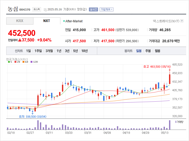The width and height of the screenshot is (189, 141).
Task: Click the 최저 338,500 (03/04) annotation
Action: click(x=33, y=117)
